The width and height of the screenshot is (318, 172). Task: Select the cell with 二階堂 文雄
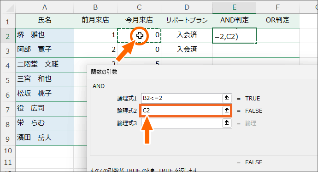pos(45,65)
